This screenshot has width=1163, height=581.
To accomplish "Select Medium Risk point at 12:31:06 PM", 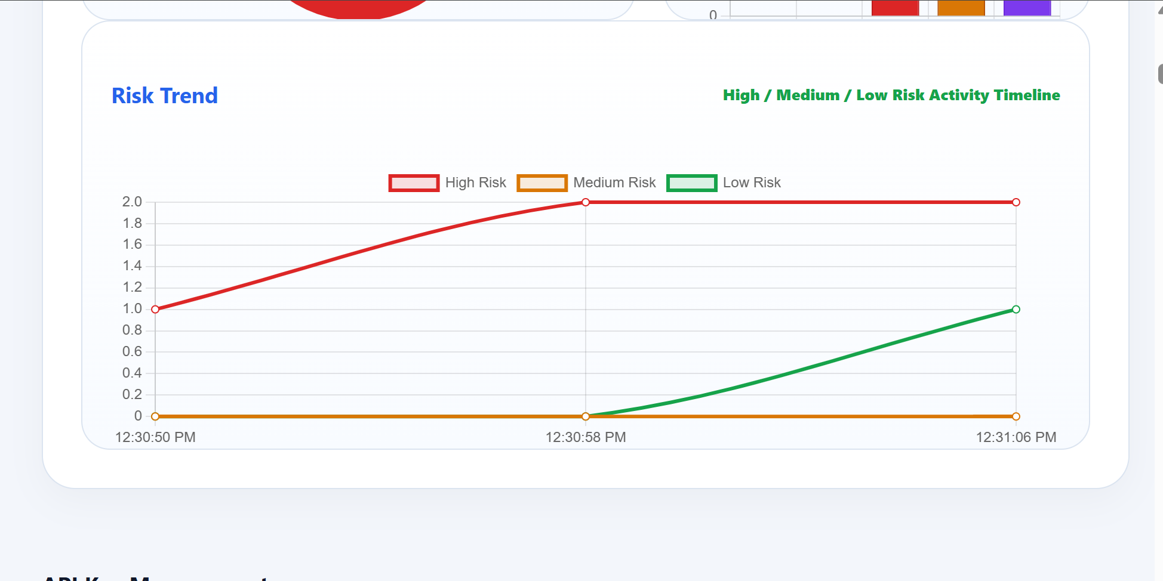I will (1016, 416).
